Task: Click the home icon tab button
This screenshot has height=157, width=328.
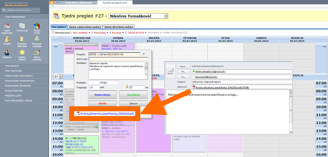Action: 57,2
